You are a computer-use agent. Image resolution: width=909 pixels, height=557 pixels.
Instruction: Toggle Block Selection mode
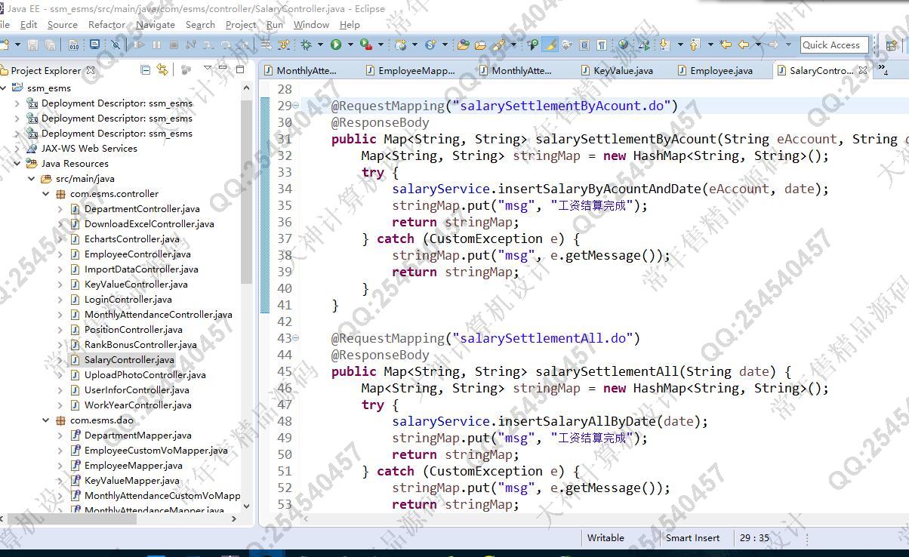pos(584,45)
